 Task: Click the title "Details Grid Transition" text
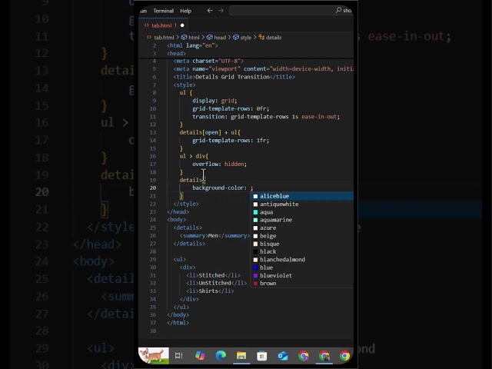pos(232,77)
